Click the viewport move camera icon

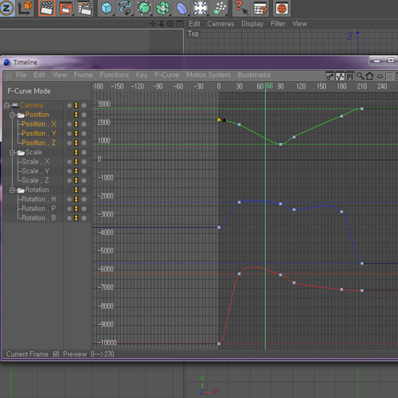152,24
